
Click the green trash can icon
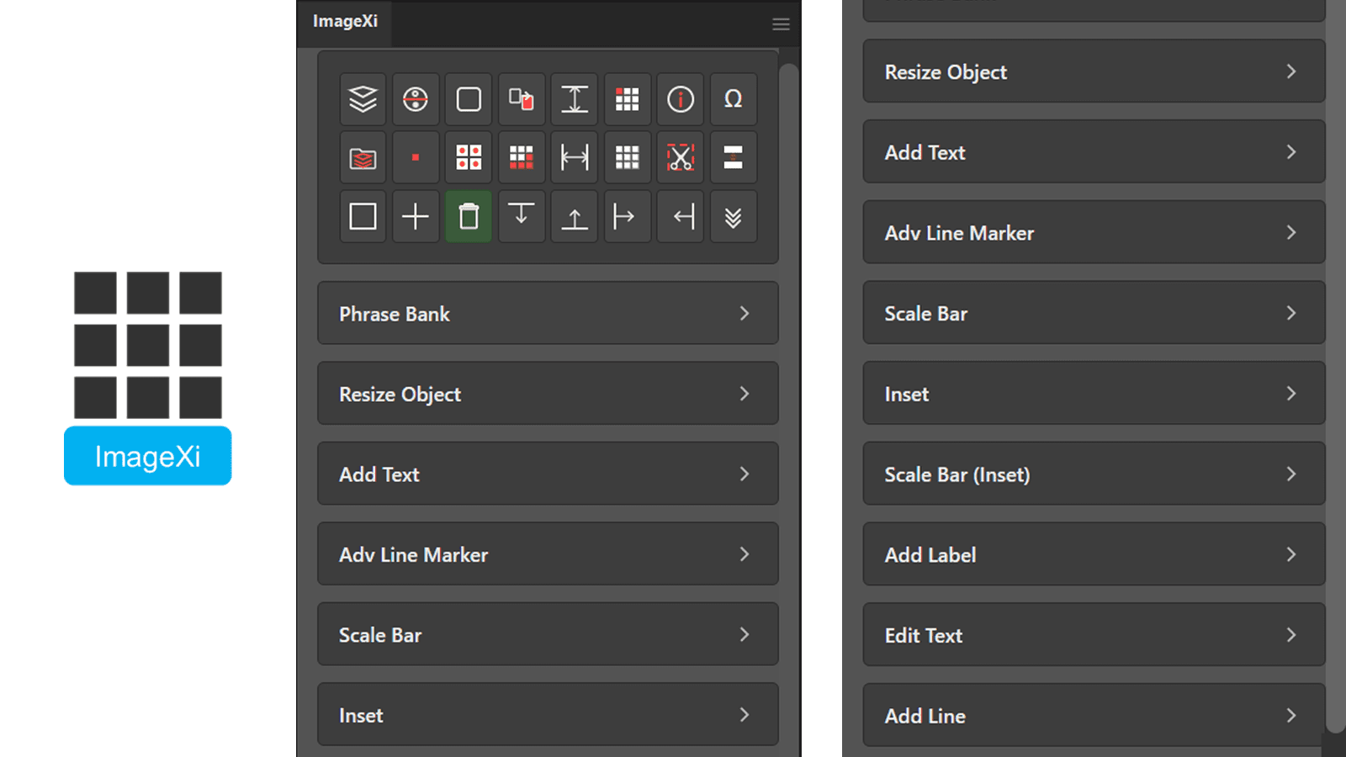tap(469, 216)
